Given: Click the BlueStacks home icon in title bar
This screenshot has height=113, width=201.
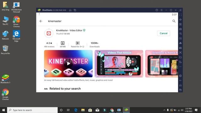Looking at the screenshot, I should tap(70, 10).
